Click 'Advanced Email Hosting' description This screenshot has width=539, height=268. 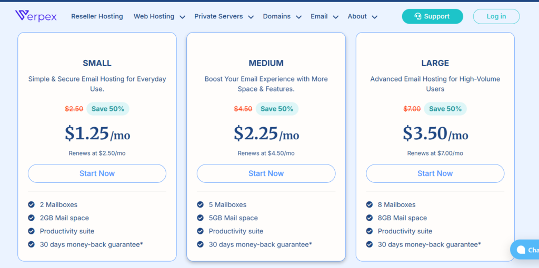(x=435, y=84)
